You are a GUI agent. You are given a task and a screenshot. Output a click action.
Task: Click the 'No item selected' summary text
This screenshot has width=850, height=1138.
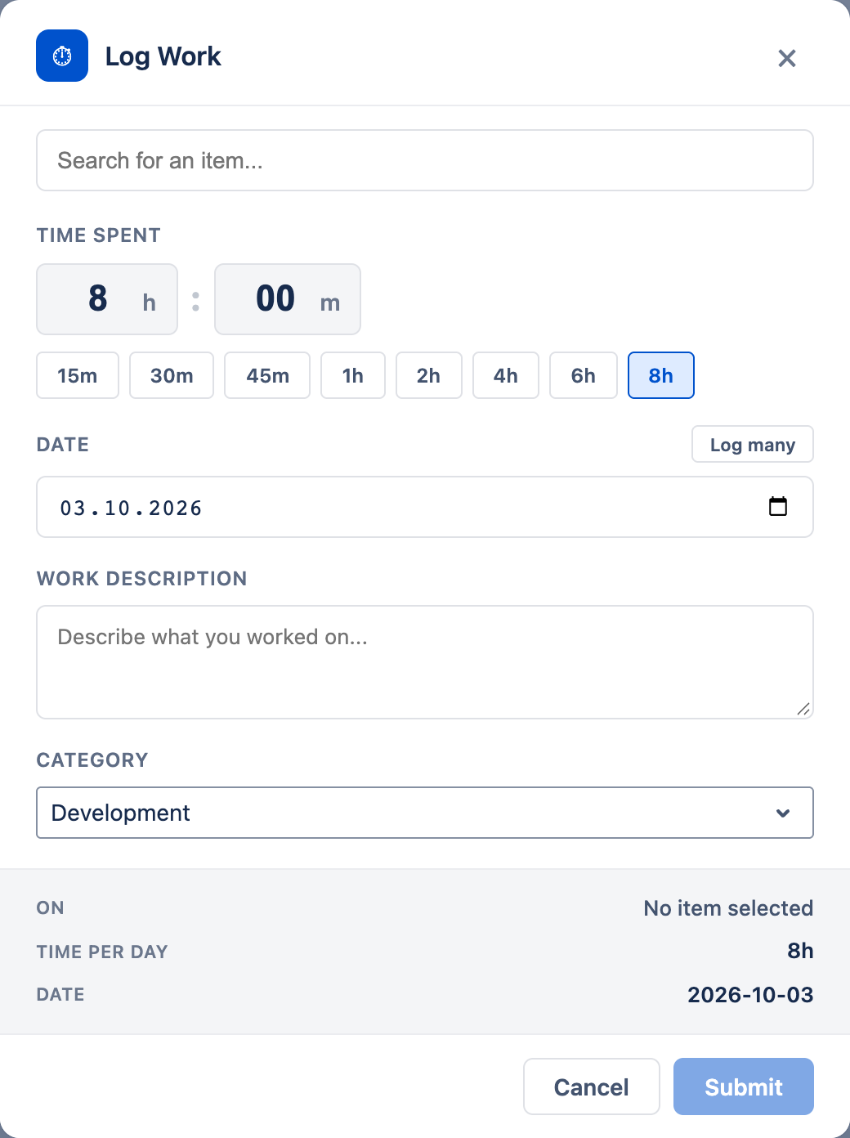(728, 908)
